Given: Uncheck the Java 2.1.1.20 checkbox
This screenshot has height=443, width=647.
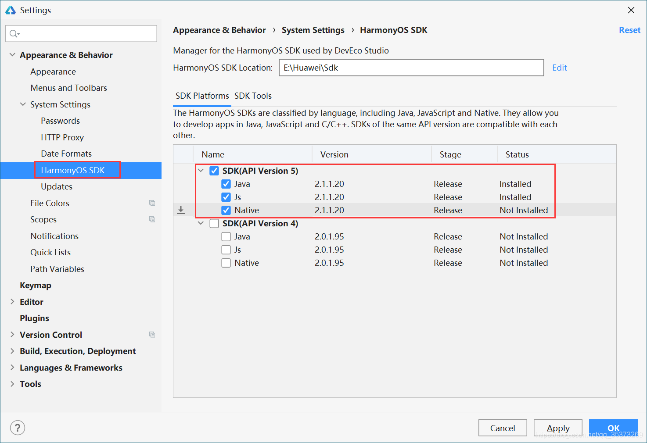Looking at the screenshot, I should point(226,184).
